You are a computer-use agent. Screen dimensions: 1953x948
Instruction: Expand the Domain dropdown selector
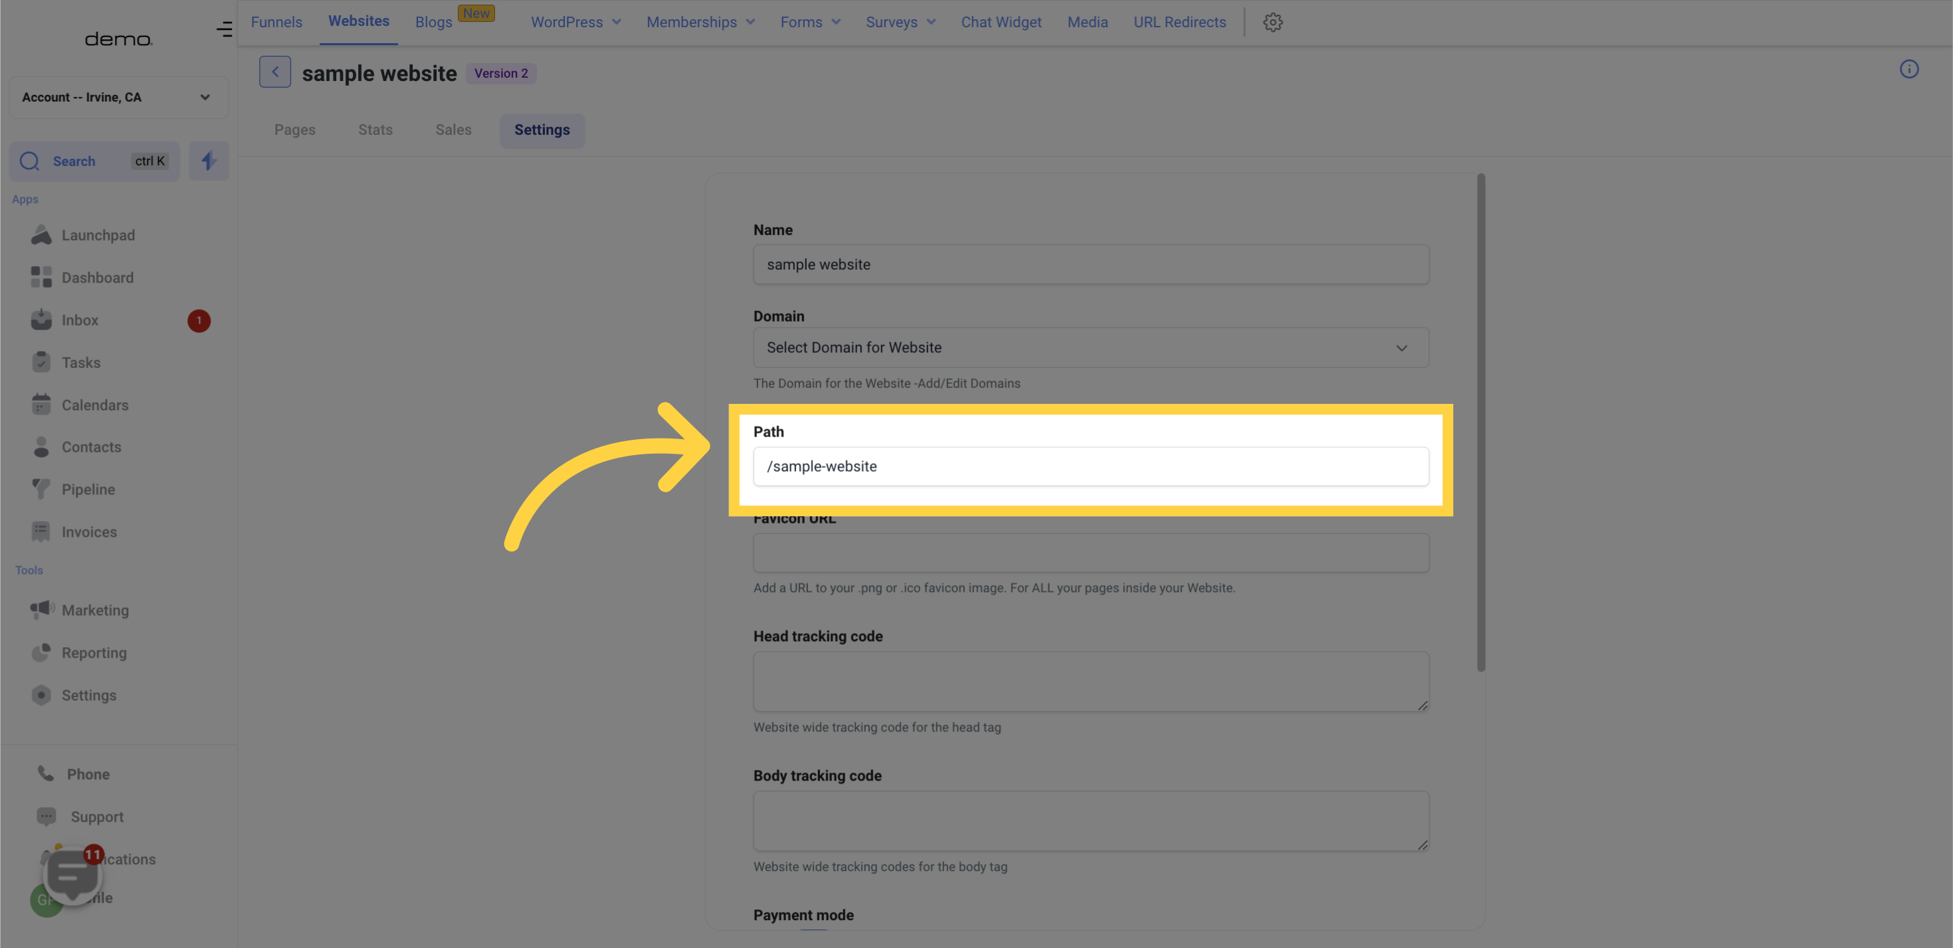(1090, 347)
